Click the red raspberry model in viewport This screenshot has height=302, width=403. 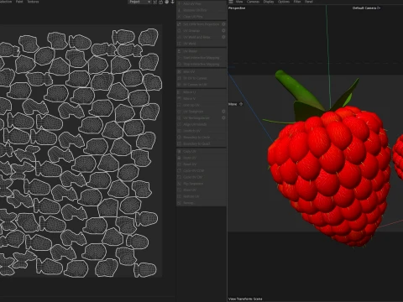pyautogui.click(x=329, y=176)
